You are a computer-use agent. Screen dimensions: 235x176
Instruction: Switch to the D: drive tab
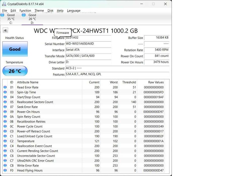click(x=32, y=19)
